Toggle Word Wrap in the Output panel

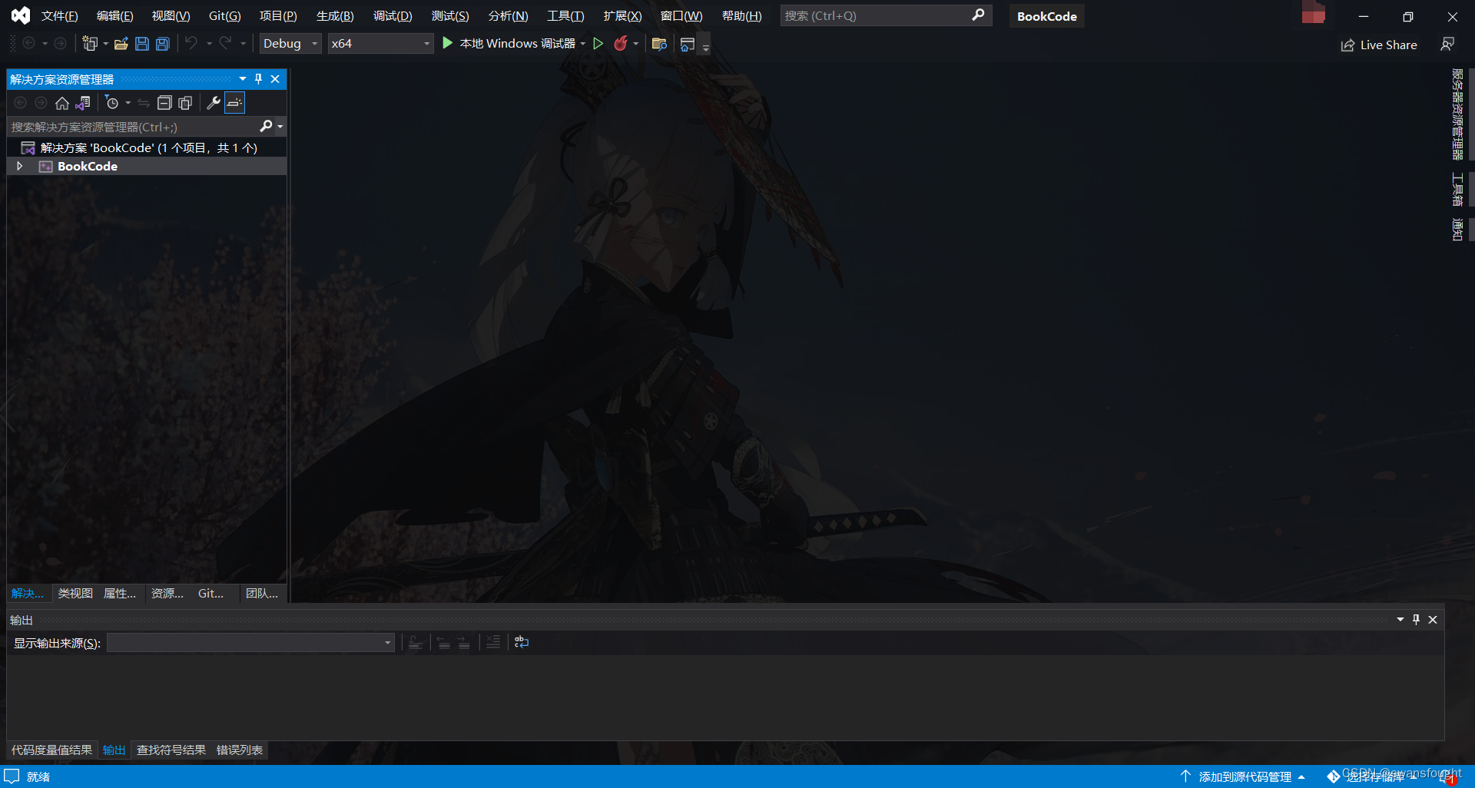[522, 642]
